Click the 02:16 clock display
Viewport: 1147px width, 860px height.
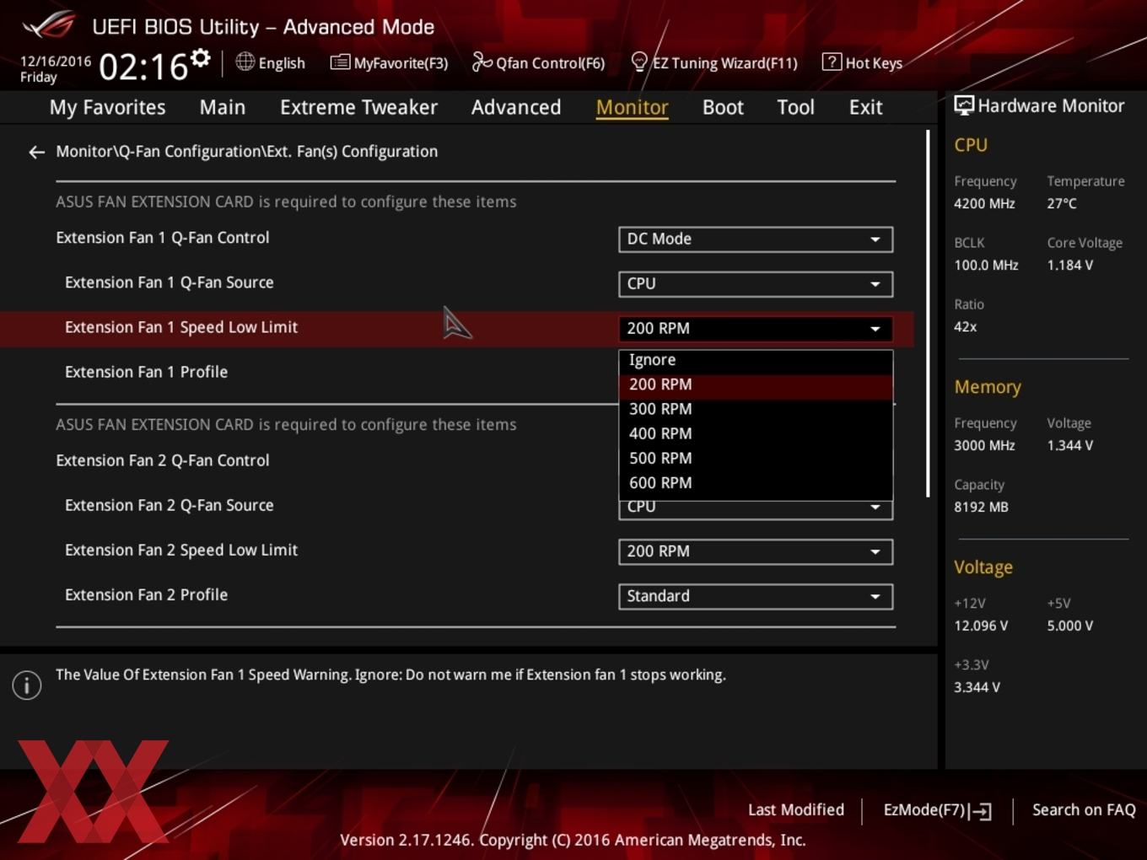143,67
